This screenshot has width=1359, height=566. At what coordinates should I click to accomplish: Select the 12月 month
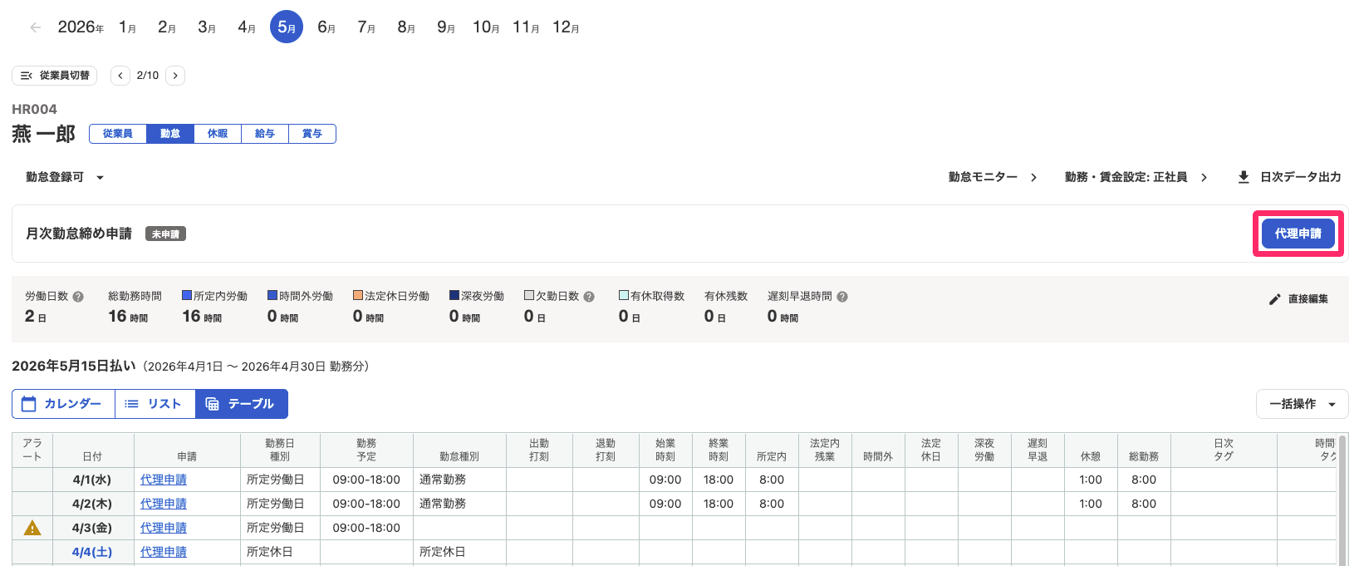pyautogui.click(x=566, y=27)
